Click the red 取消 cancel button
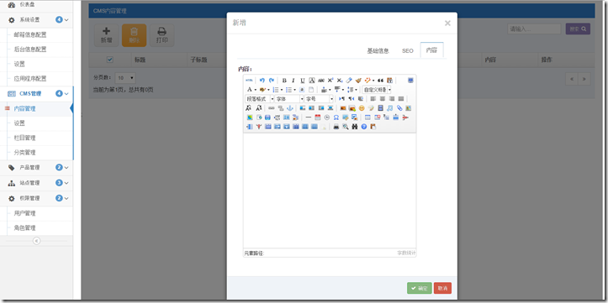 442,288
